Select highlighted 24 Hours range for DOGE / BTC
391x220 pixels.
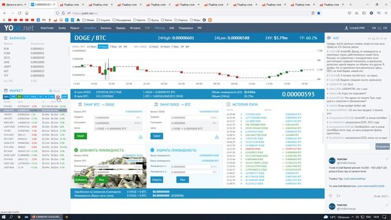pyautogui.click(x=103, y=46)
